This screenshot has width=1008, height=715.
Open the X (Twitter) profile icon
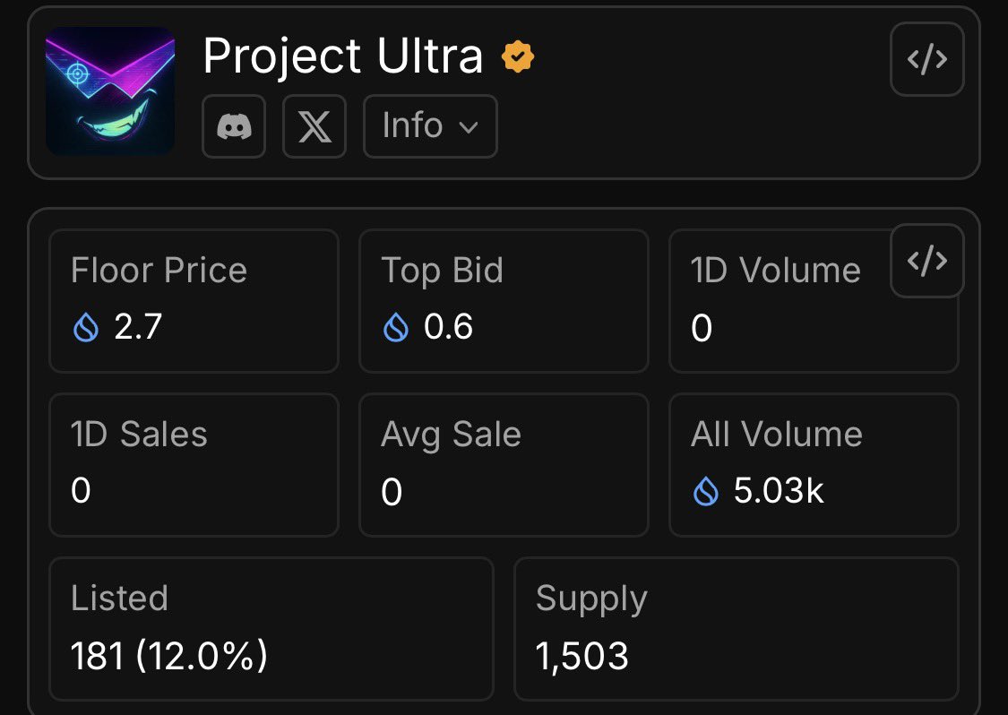click(x=314, y=126)
